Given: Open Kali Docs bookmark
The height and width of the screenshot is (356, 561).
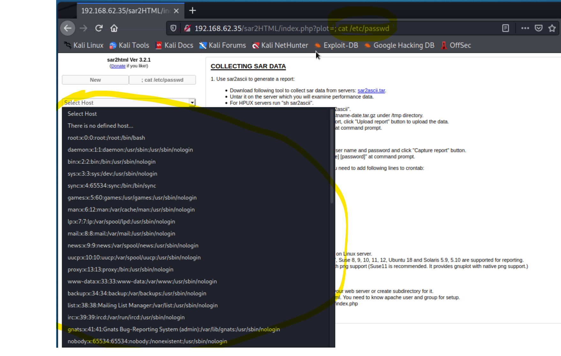Looking at the screenshot, I should [x=174, y=45].
